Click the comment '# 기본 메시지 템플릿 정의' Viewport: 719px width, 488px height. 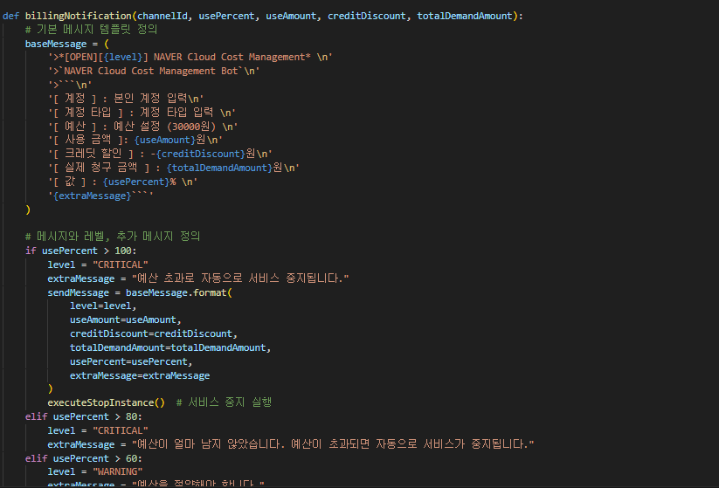click(x=91, y=30)
